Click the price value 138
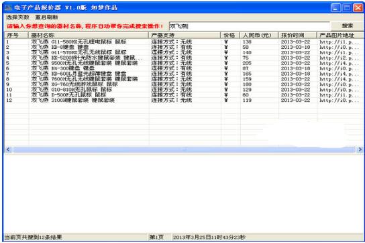 [x=247, y=42]
